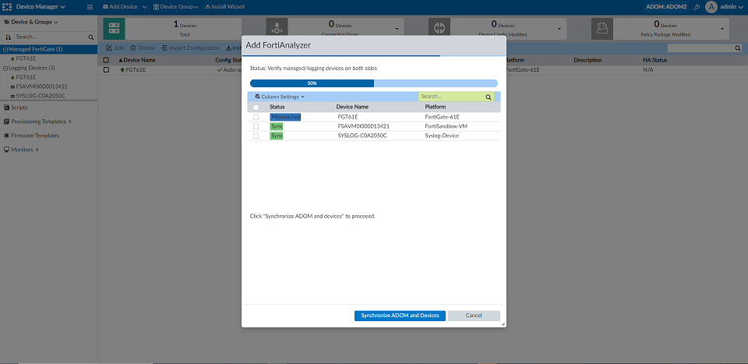748x364 pixels.
Task: Launch the Install Wizard
Action: point(224,7)
